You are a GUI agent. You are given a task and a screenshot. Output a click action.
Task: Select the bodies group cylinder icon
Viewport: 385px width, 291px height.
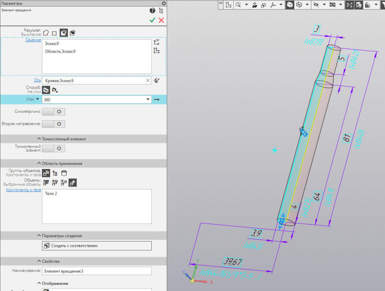point(64,173)
